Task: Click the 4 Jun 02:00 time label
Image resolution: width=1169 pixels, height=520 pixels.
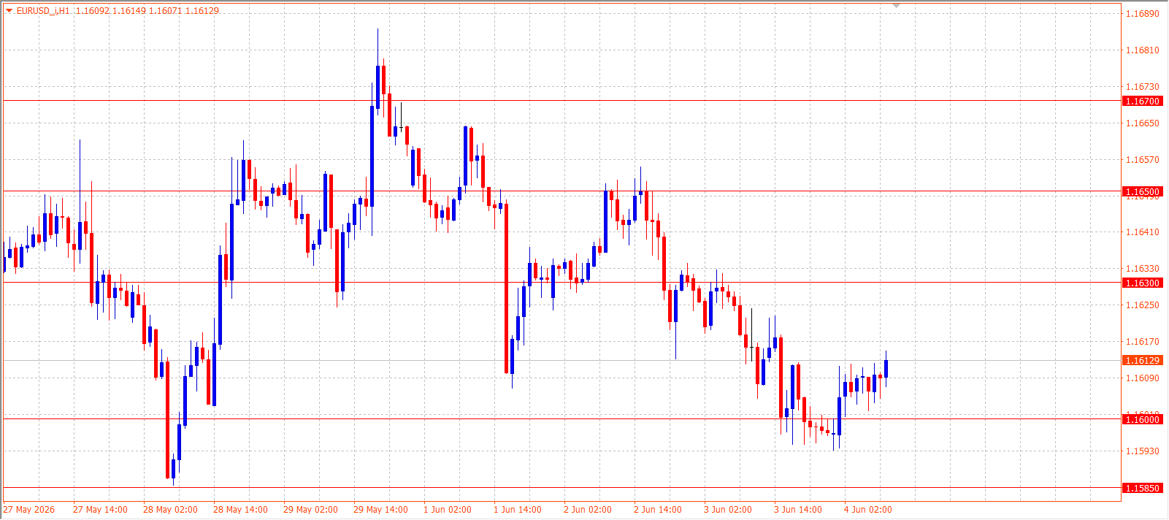Action: [x=868, y=510]
